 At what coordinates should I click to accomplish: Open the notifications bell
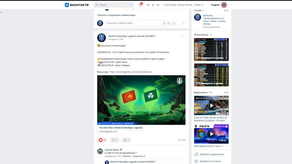point(140,5)
